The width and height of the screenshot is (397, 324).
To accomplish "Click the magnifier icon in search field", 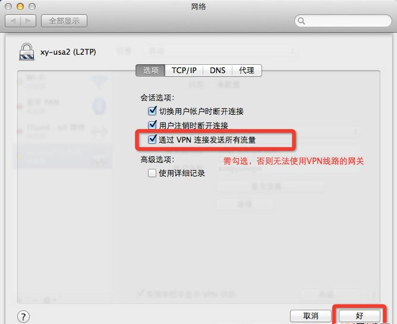I will click(301, 21).
